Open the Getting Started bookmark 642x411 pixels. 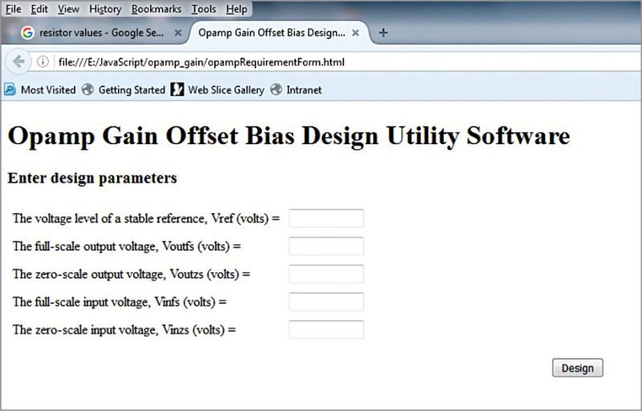click(x=124, y=90)
